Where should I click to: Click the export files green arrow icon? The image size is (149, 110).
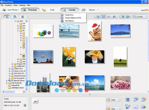[x=144, y=107]
